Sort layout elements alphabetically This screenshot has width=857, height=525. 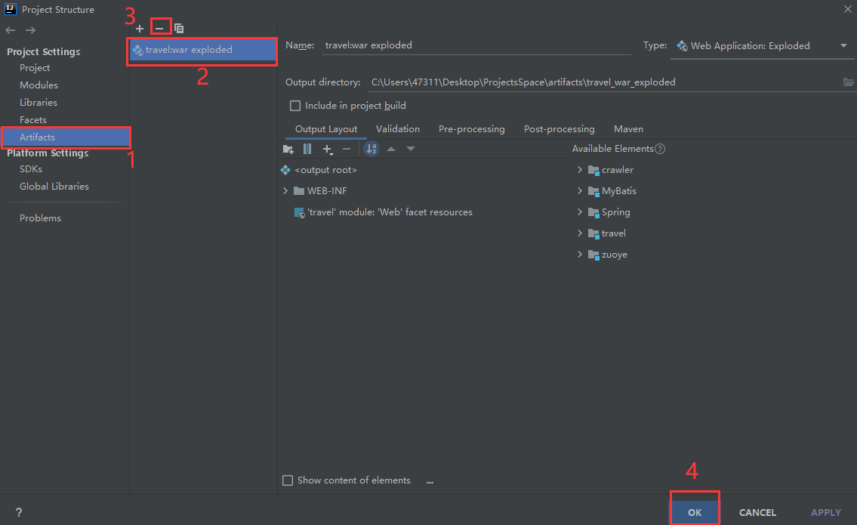tap(371, 148)
